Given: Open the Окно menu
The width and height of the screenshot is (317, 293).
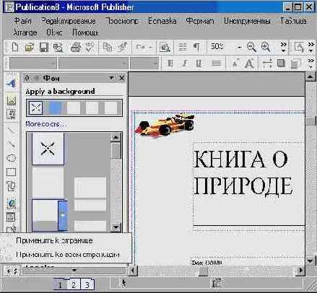Looking at the screenshot, I should coord(54,32).
